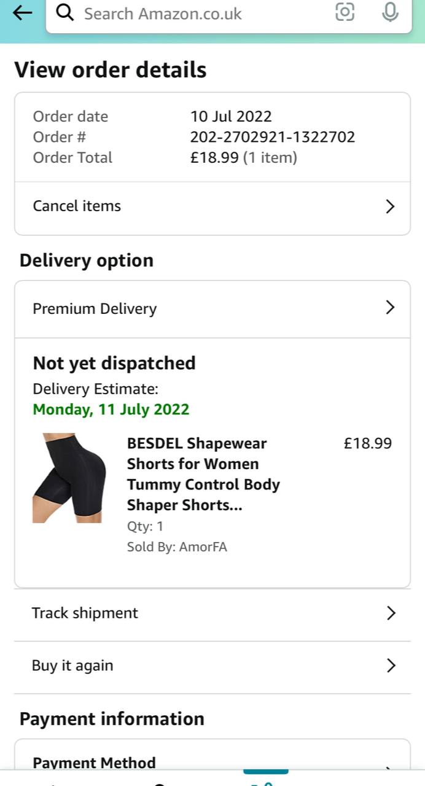Start voice search with microphone
The width and height of the screenshot is (425, 786).
click(x=390, y=12)
